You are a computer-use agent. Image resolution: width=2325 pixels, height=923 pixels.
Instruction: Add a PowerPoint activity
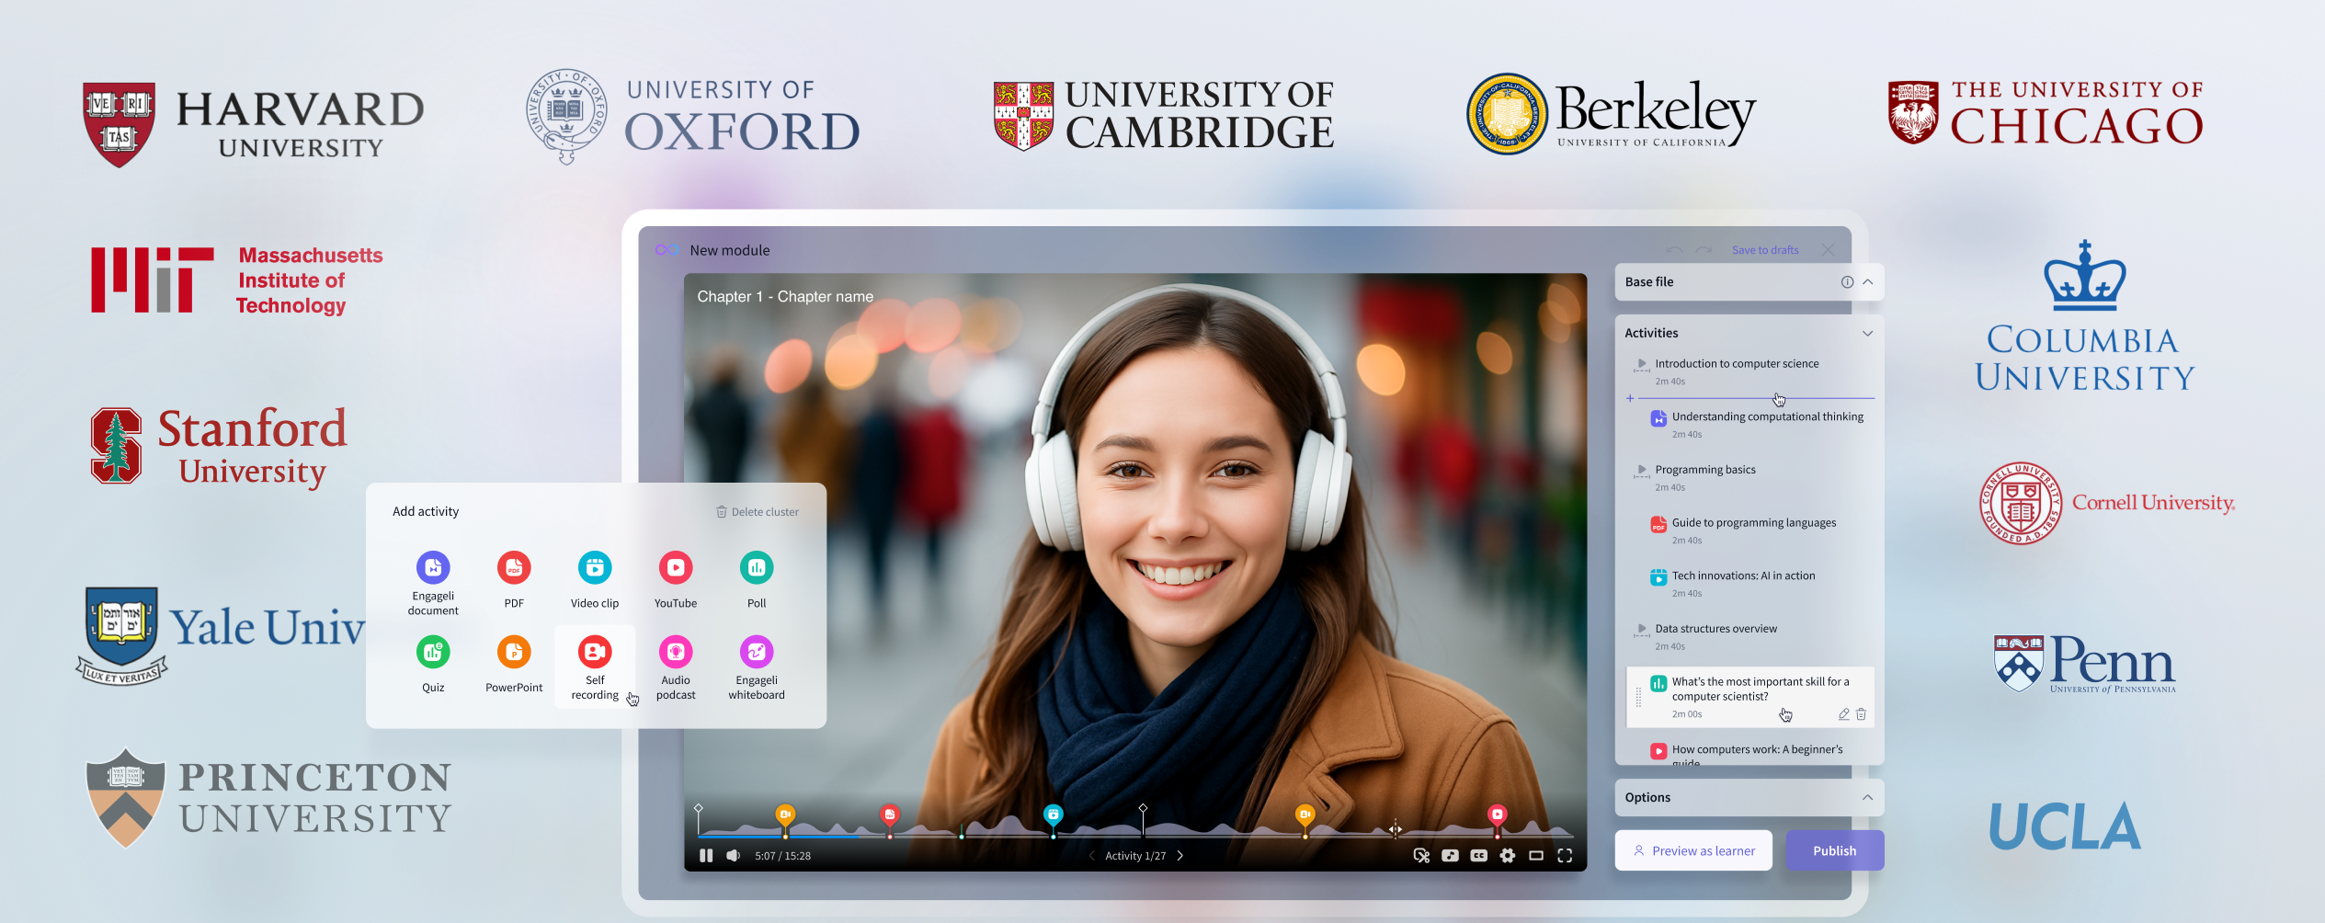(x=514, y=664)
